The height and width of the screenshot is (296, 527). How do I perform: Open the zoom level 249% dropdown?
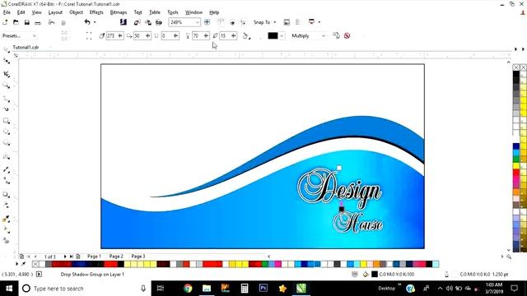click(x=198, y=22)
